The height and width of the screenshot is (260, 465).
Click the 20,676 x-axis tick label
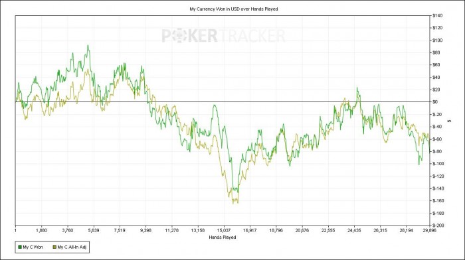click(302, 230)
